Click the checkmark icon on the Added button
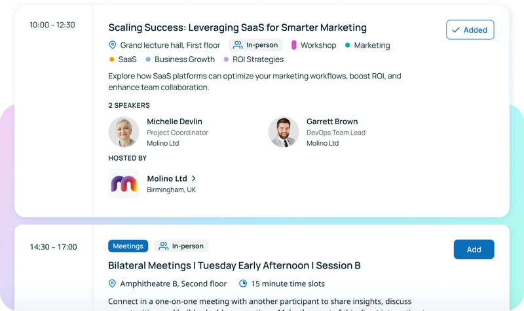524x311 pixels. (456, 30)
